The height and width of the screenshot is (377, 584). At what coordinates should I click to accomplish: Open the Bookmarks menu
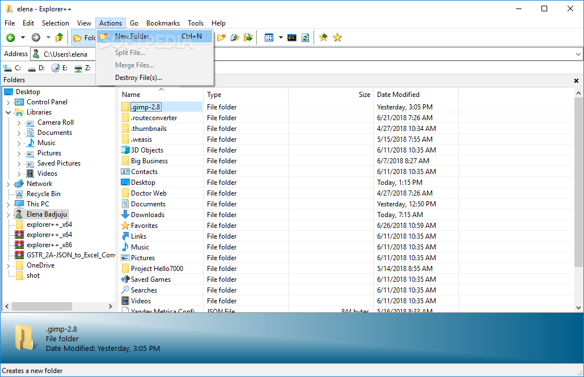tap(163, 23)
